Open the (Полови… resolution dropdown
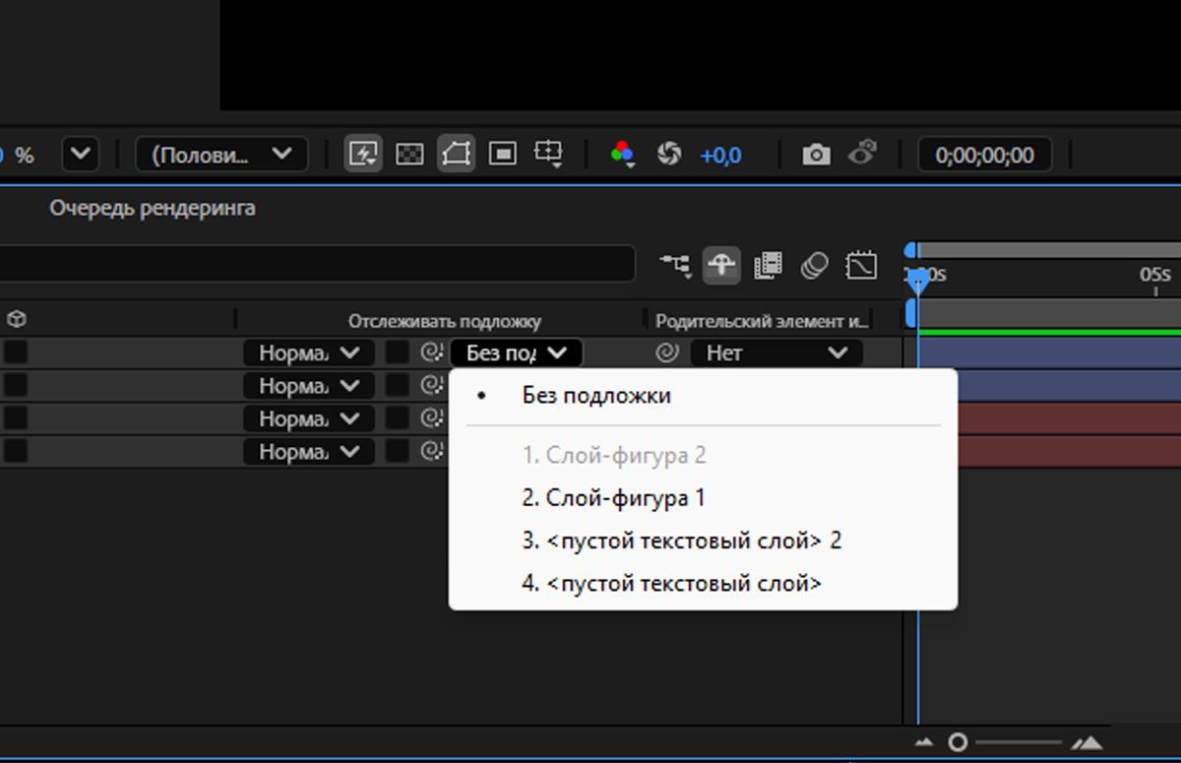The width and height of the screenshot is (1181, 763). (x=221, y=155)
